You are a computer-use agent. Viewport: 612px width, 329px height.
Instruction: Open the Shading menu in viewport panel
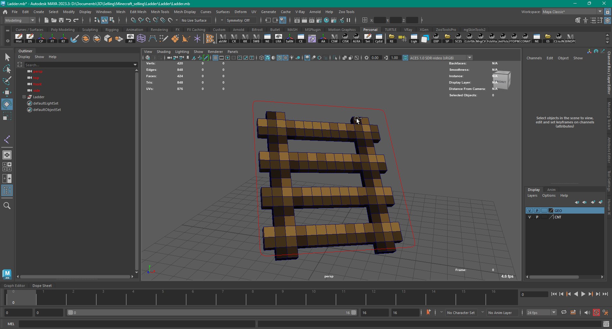pos(164,52)
